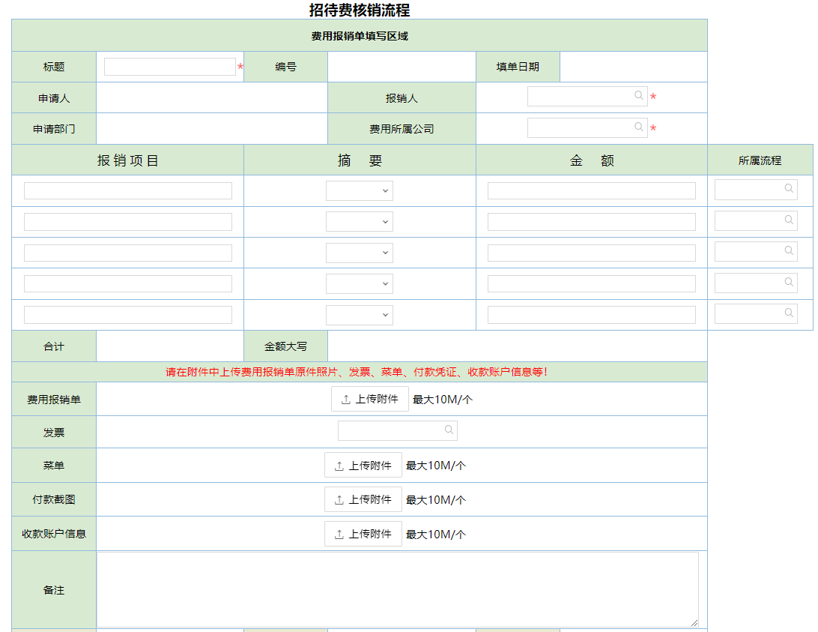The height and width of the screenshot is (632, 818).
Task: Click the search icon in 报销人 field
Action: pyautogui.click(x=638, y=95)
